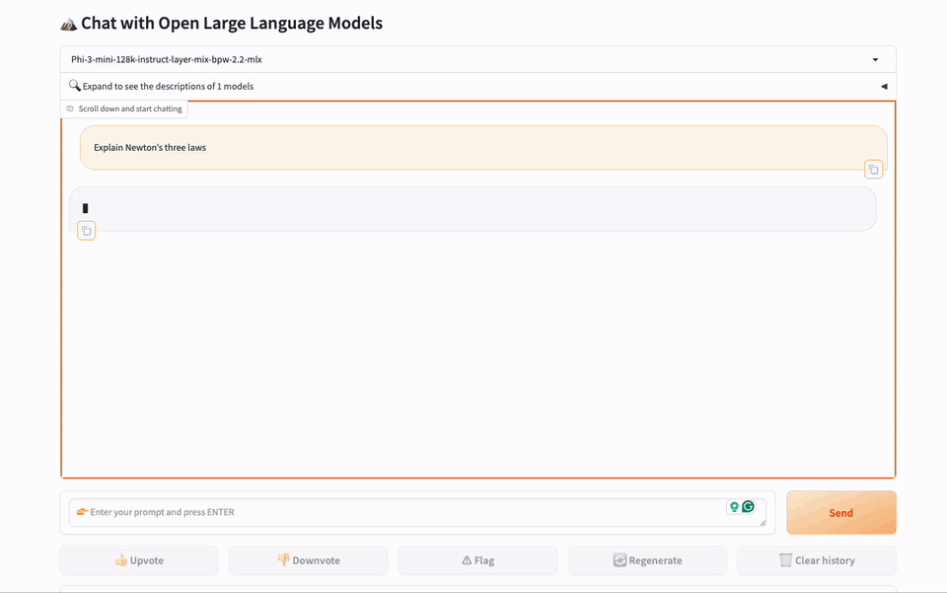Expand the descriptions of 1 models section
947x593 pixels.
(168, 87)
